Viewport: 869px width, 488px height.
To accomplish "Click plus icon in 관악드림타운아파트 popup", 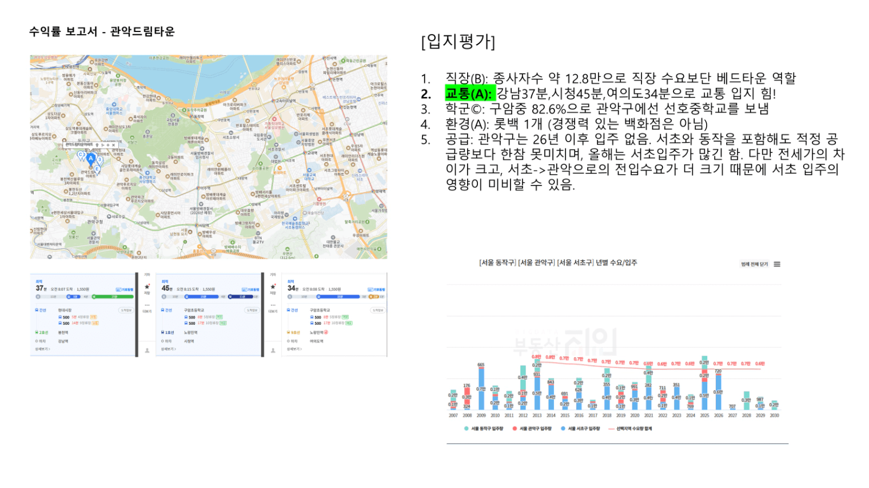I will click(x=107, y=145).
